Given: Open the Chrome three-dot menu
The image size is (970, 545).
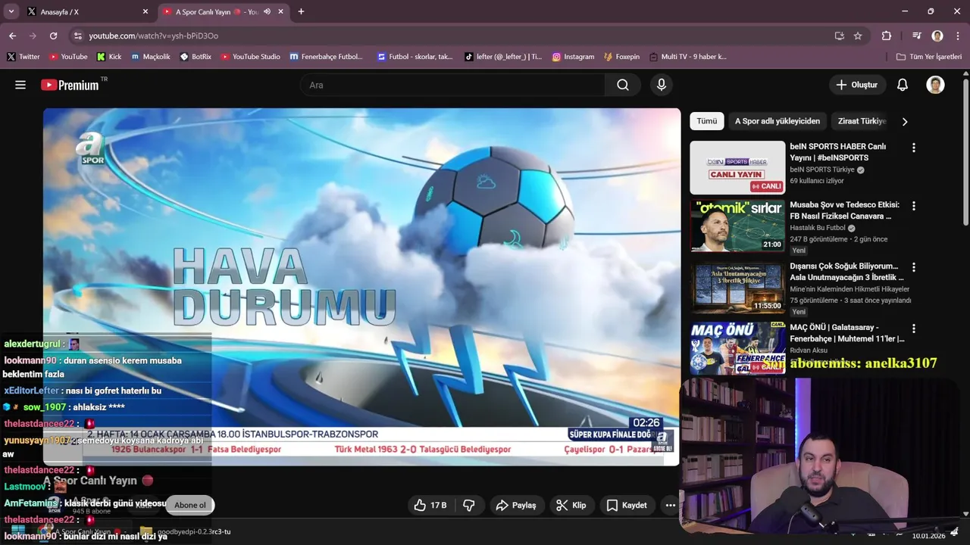Looking at the screenshot, I should (956, 36).
